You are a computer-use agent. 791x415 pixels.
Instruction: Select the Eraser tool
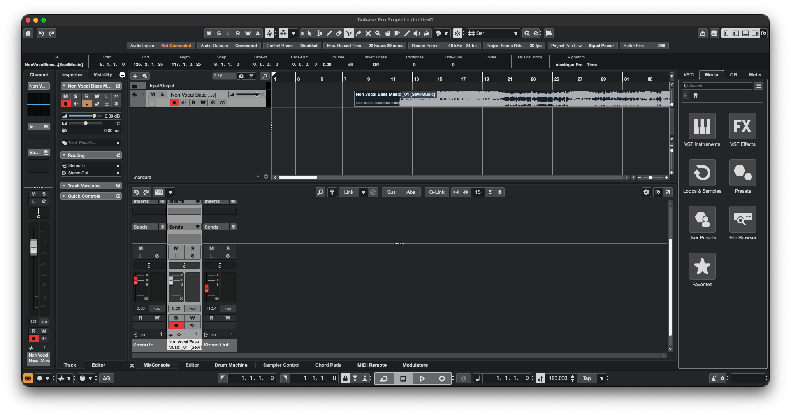pos(339,33)
